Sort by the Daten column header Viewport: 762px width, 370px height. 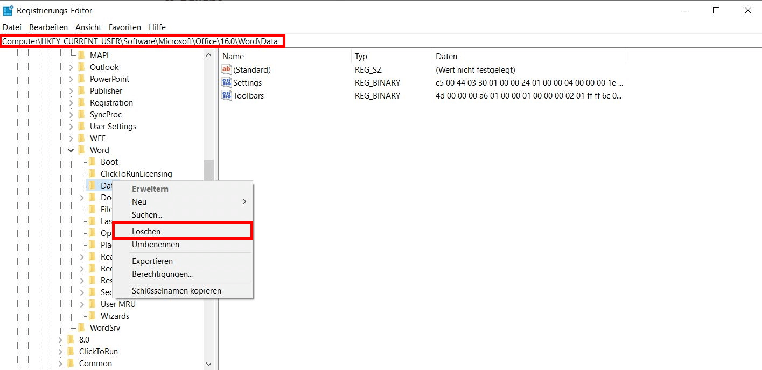(529, 57)
